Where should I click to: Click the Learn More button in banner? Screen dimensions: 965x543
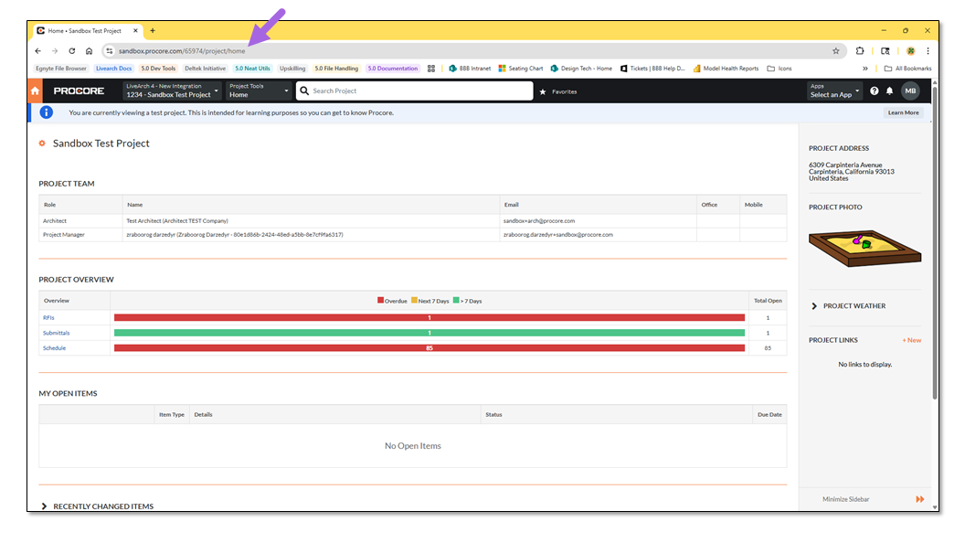pos(903,112)
